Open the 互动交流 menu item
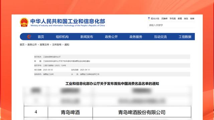Screen dimensions: 214x120 pyautogui.click(x=160, y=37)
